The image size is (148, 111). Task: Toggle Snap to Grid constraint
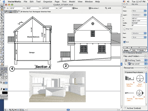[x=2, y=69]
